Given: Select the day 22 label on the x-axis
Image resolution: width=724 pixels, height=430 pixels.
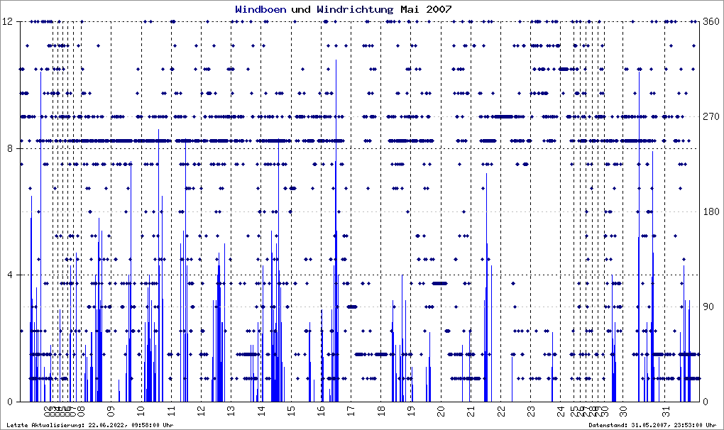Looking at the screenshot, I should [501, 408].
